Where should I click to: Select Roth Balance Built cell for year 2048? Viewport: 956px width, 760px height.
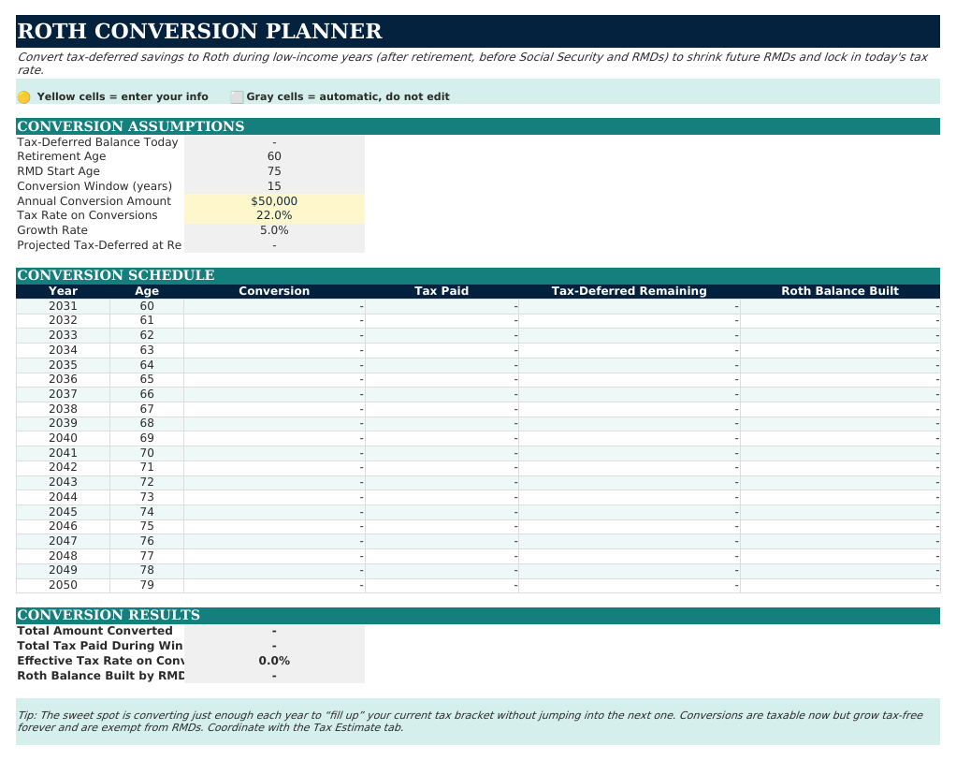pos(840,556)
